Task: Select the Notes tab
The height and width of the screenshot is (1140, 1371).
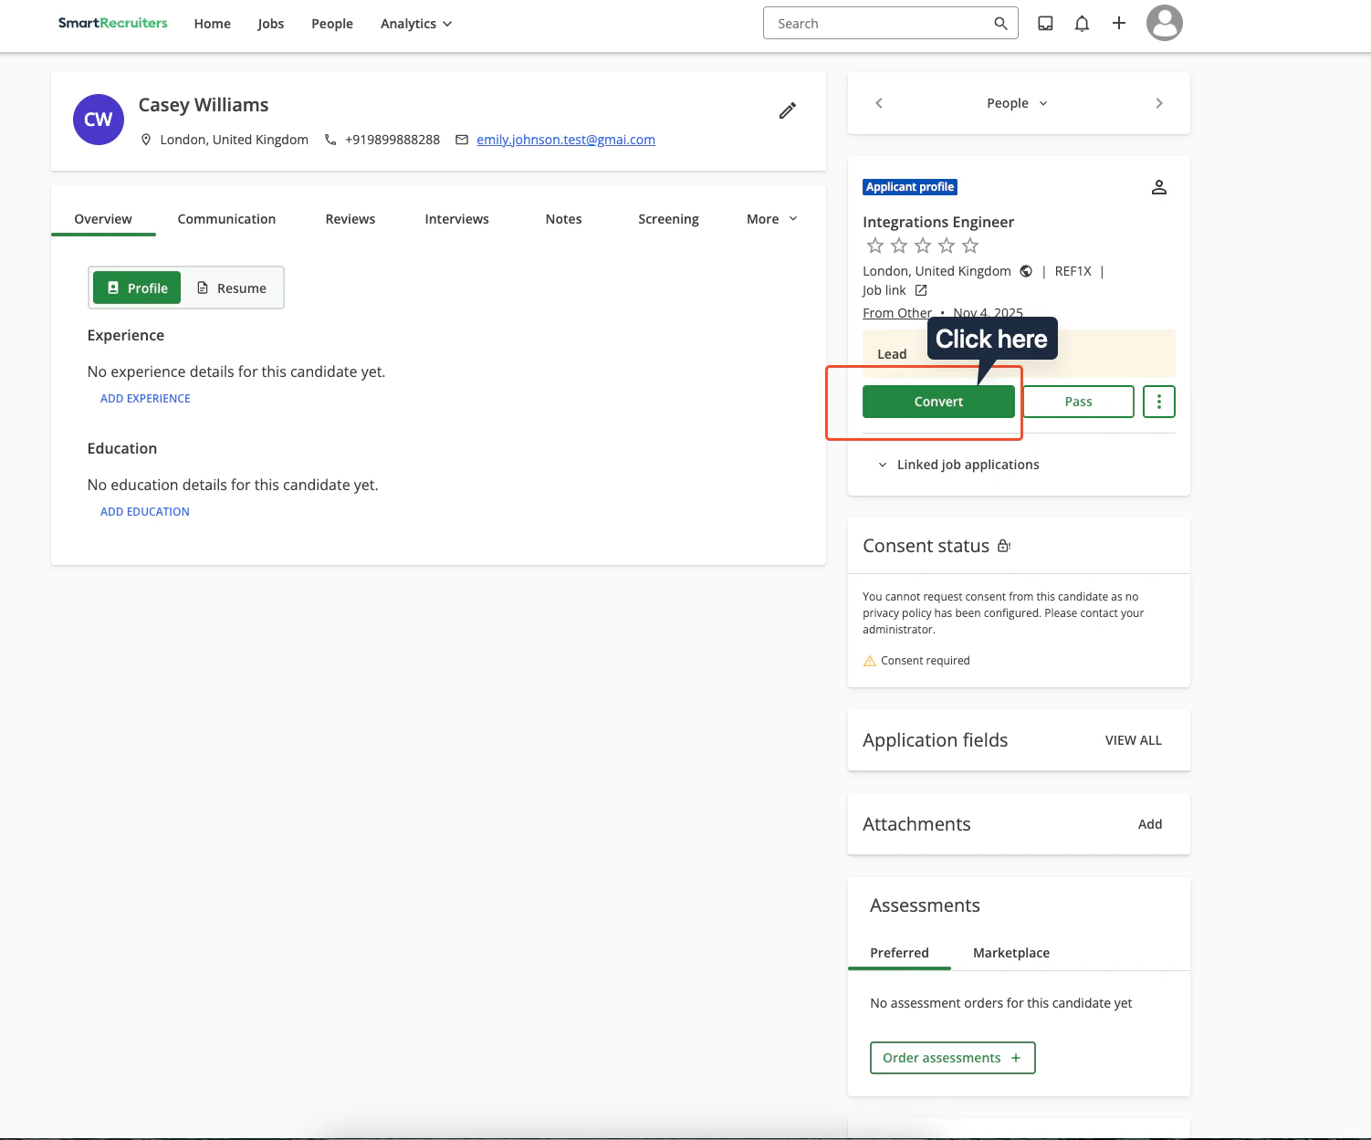Action: (564, 219)
